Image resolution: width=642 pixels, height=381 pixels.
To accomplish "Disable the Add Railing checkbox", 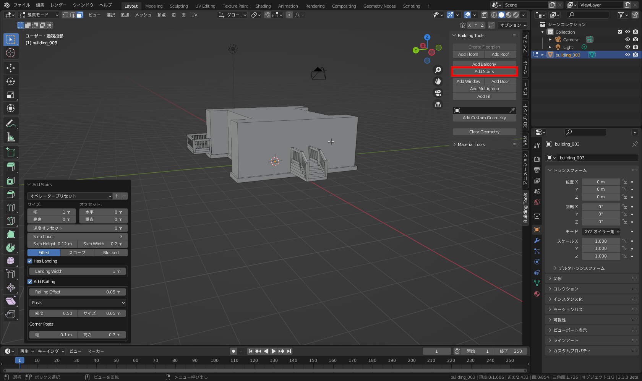I will tap(30, 282).
